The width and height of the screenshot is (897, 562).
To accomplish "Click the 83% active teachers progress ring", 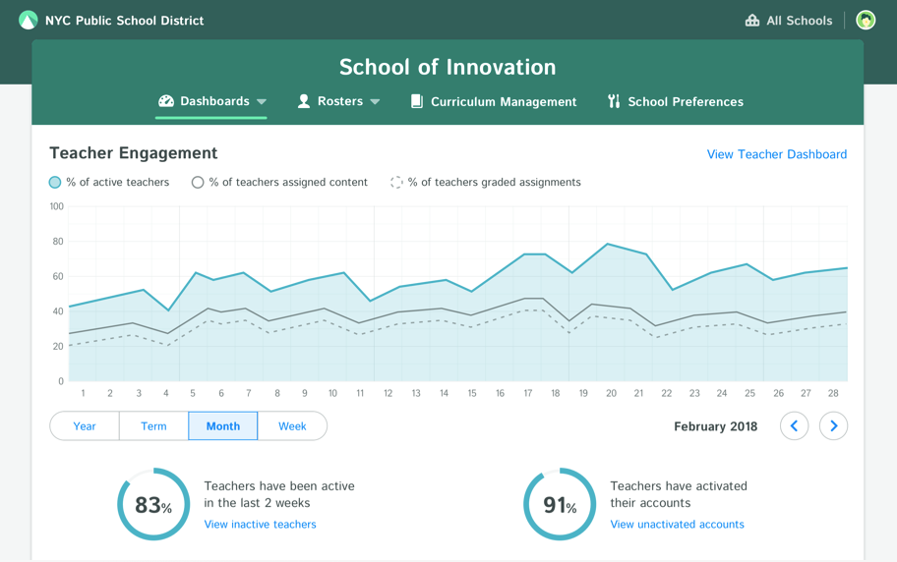I will point(153,504).
